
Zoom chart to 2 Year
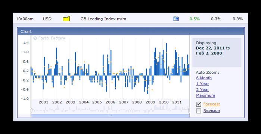(x=203, y=90)
